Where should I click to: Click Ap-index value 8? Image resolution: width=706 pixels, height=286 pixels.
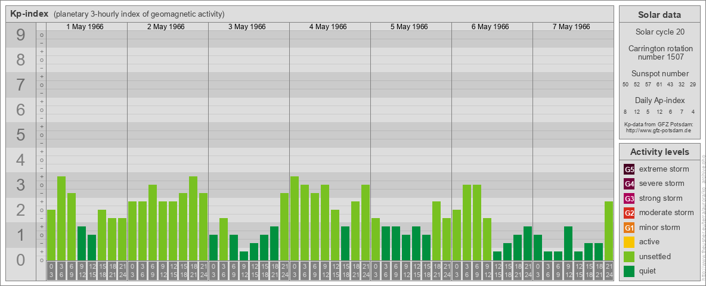tap(626, 111)
